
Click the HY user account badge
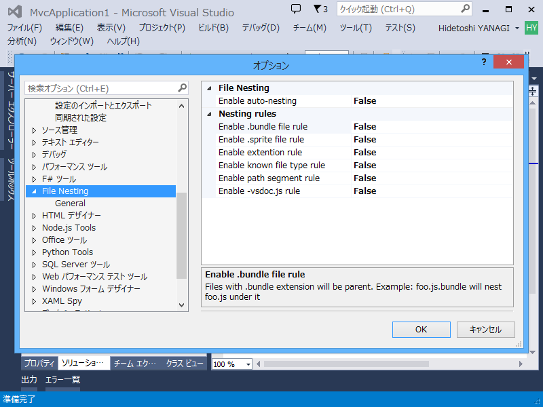[531, 28]
